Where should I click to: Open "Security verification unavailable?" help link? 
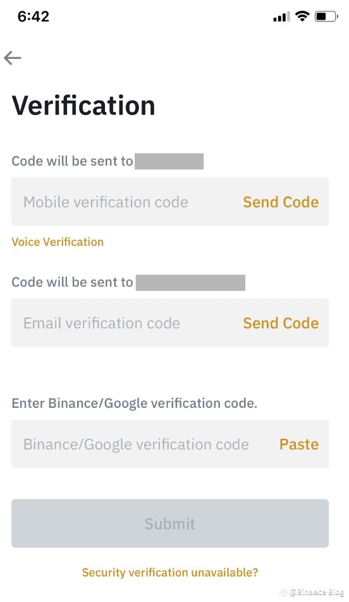click(x=170, y=572)
